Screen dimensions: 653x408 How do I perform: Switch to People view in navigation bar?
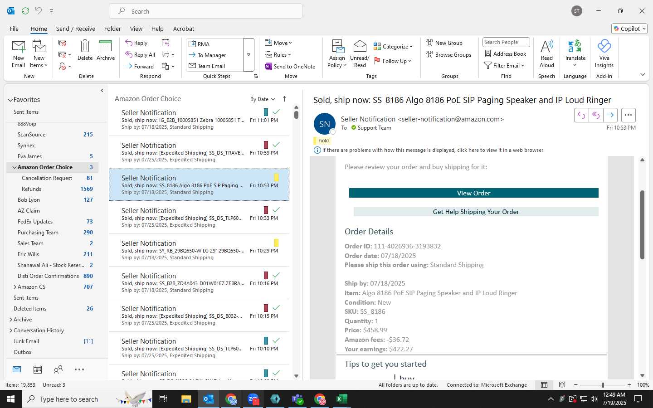(x=58, y=369)
